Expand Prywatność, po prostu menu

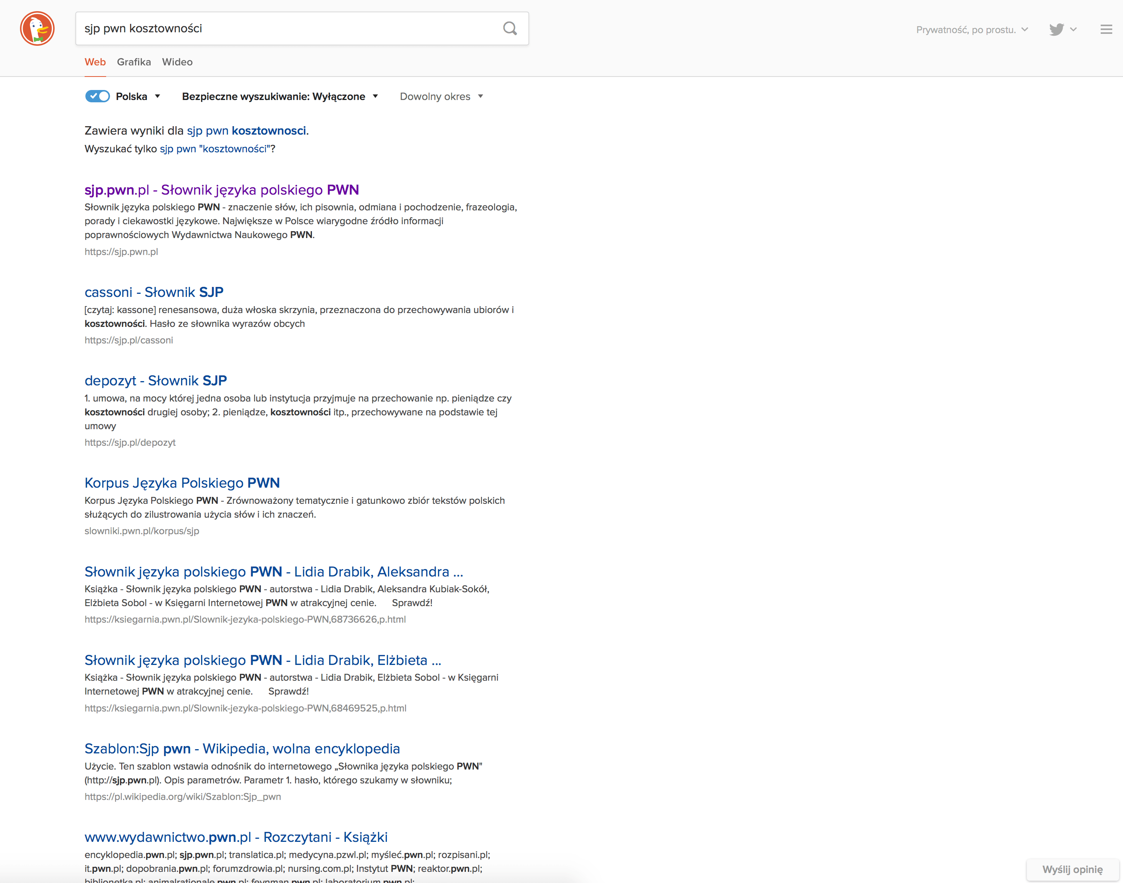click(972, 30)
